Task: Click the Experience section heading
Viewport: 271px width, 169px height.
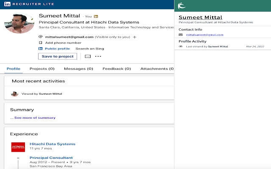Action: (x=24, y=134)
